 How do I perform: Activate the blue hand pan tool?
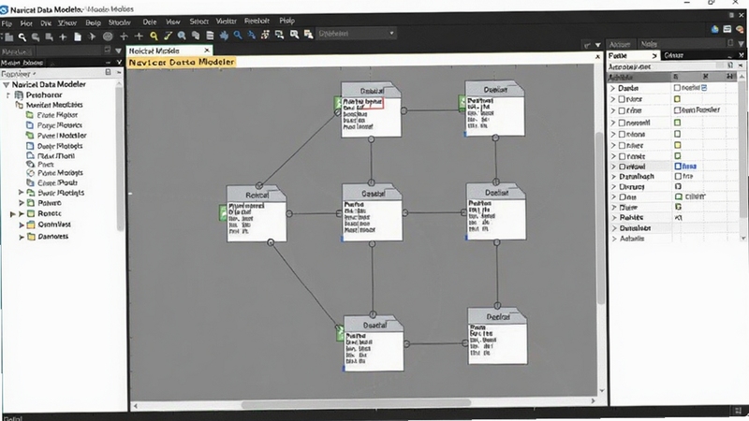[224, 36]
